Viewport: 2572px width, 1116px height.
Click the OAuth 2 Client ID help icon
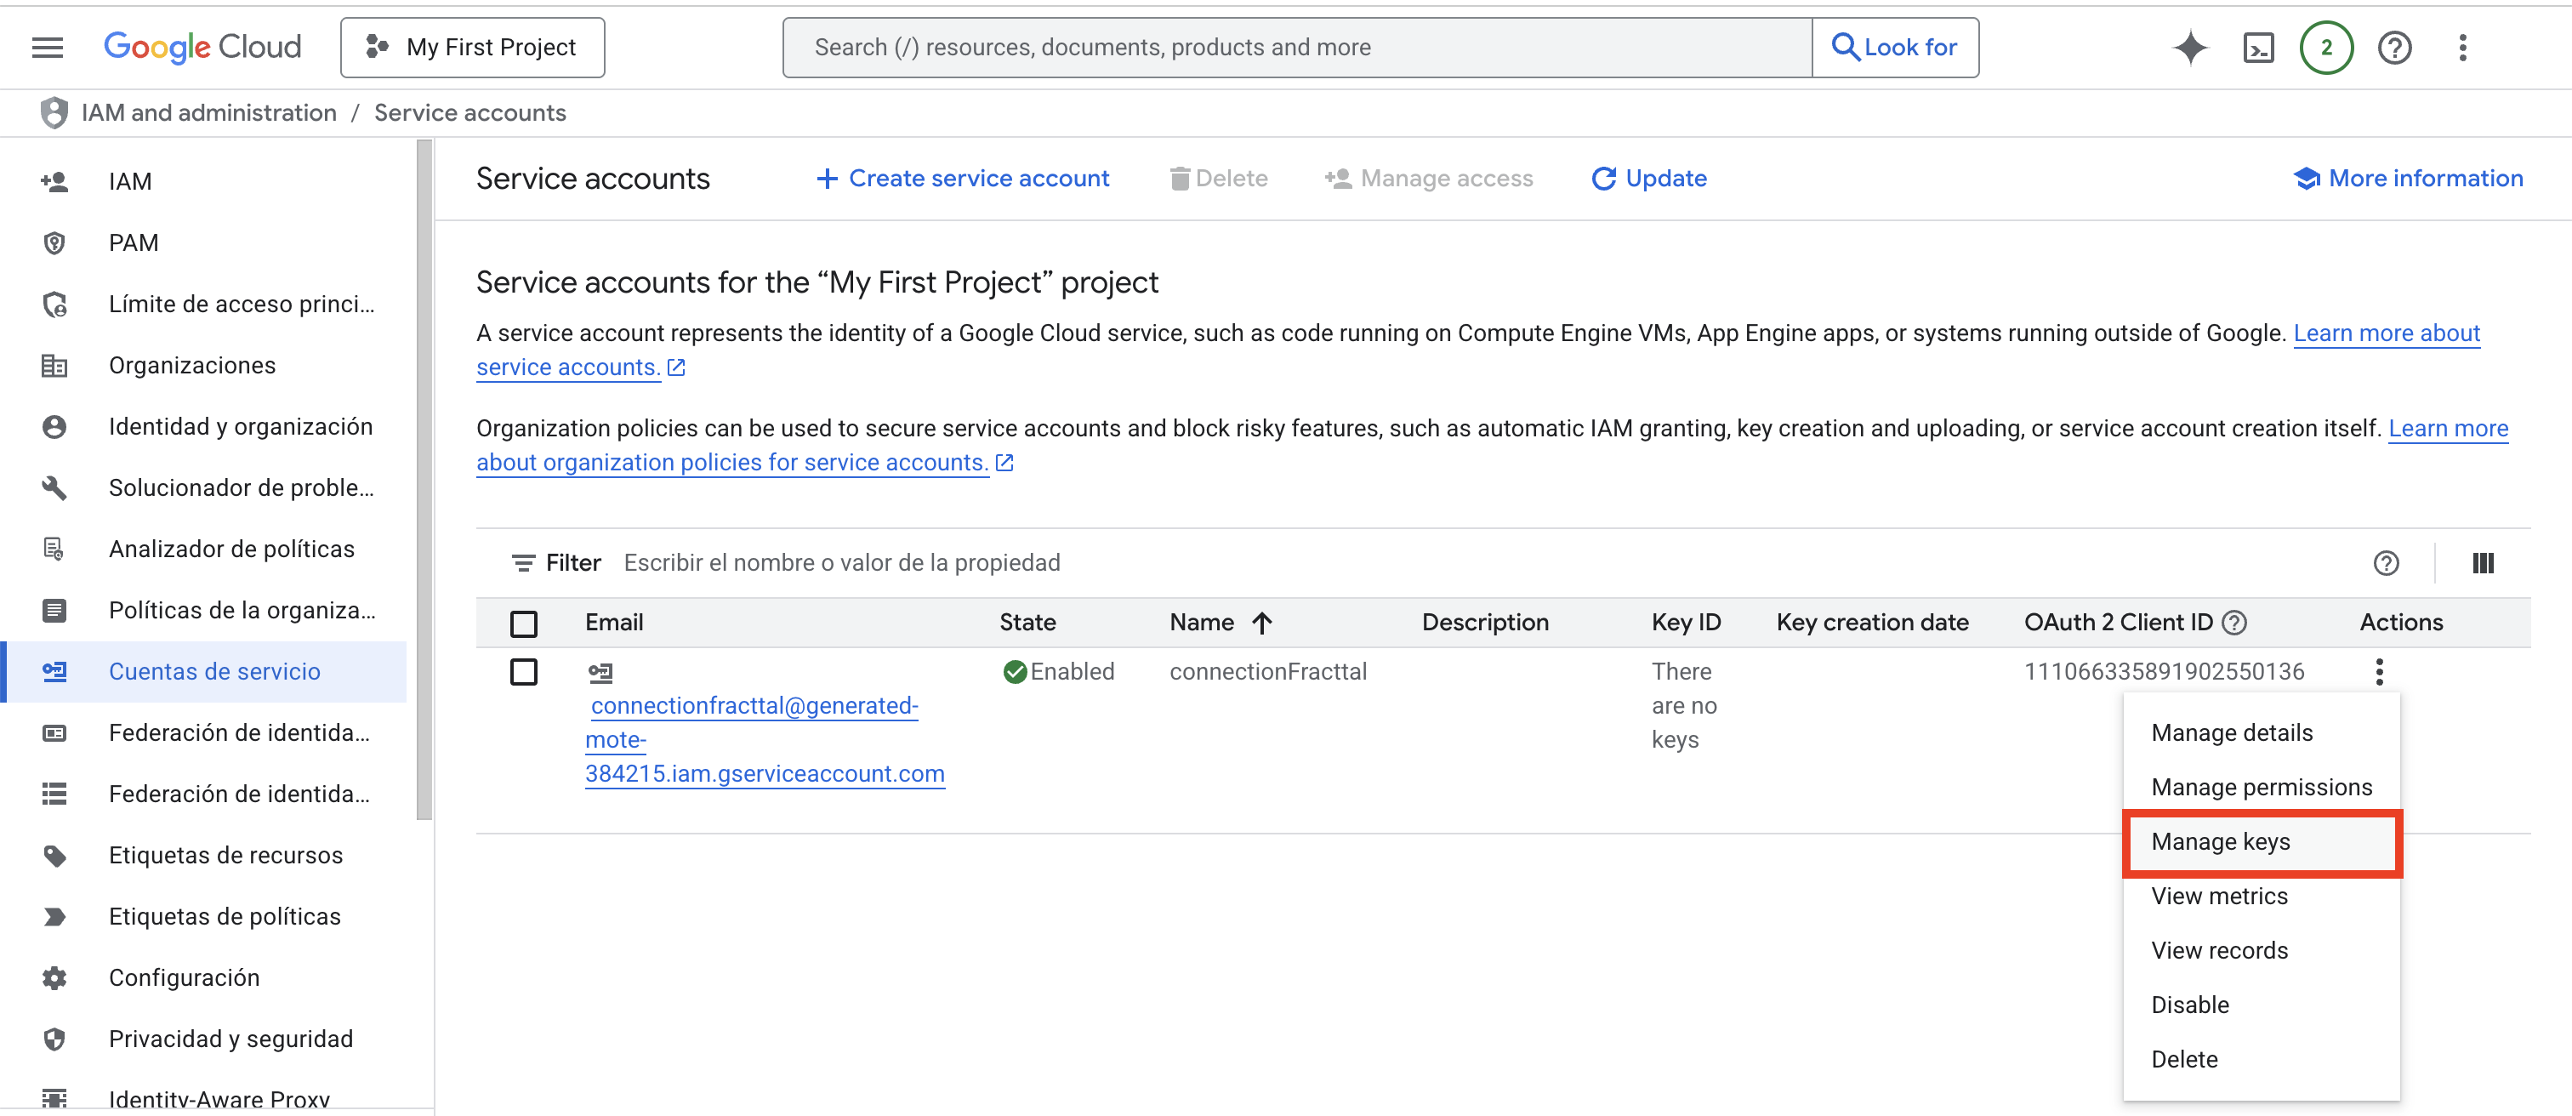pos(2234,623)
